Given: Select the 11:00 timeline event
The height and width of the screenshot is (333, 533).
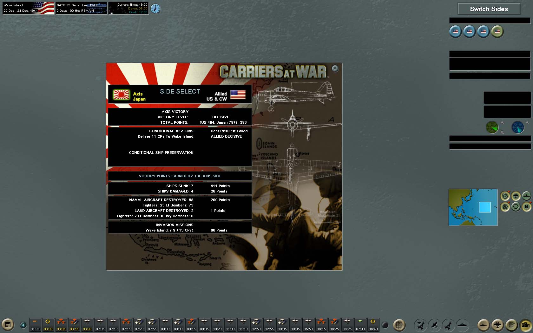Looking at the screenshot, I should pyautogui.click(x=230, y=325).
